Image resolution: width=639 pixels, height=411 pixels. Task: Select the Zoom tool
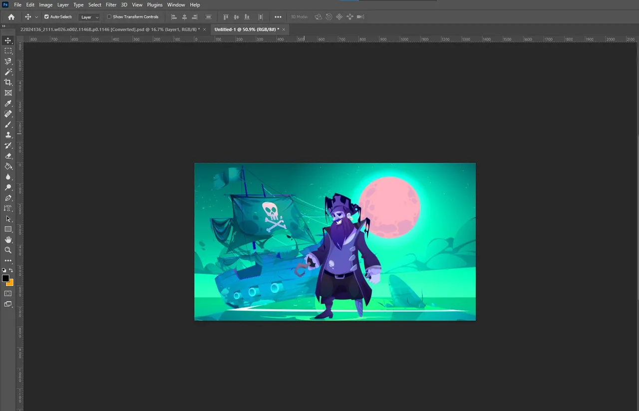[x=8, y=250]
